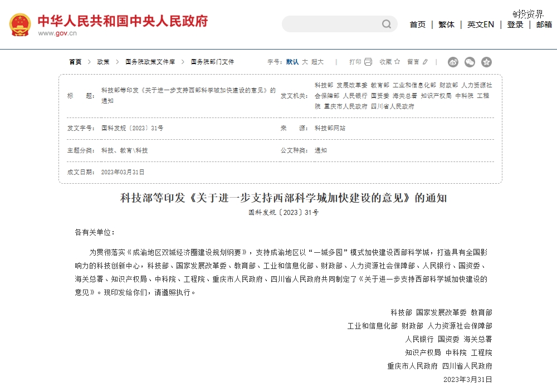Click the leave message pencil icon
The image size is (557, 392).
tap(426, 62)
